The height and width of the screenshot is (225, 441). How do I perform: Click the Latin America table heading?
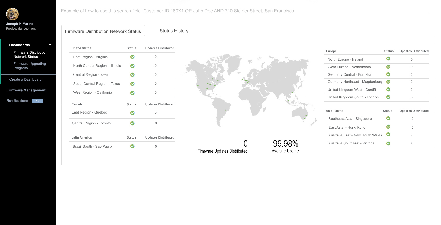click(x=81, y=137)
